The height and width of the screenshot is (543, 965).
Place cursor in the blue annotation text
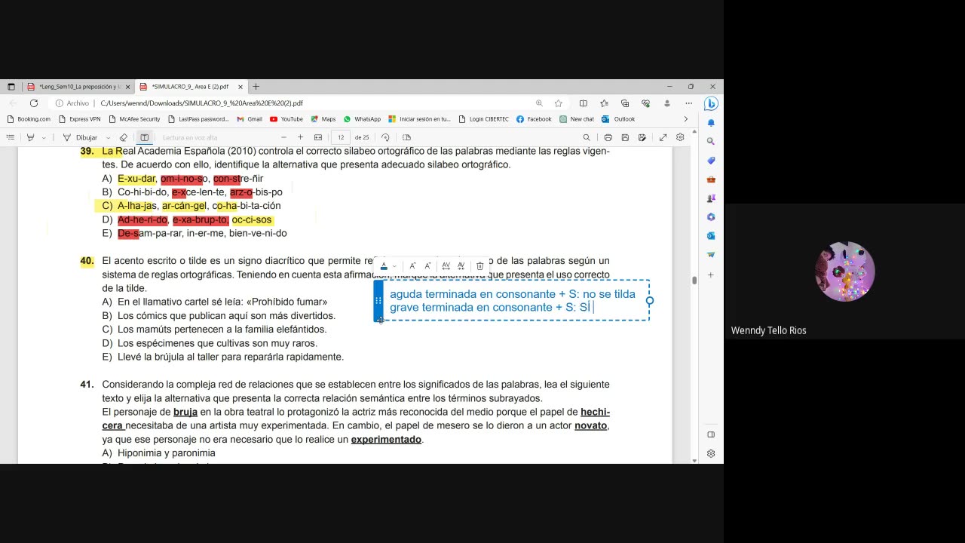click(x=513, y=300)
